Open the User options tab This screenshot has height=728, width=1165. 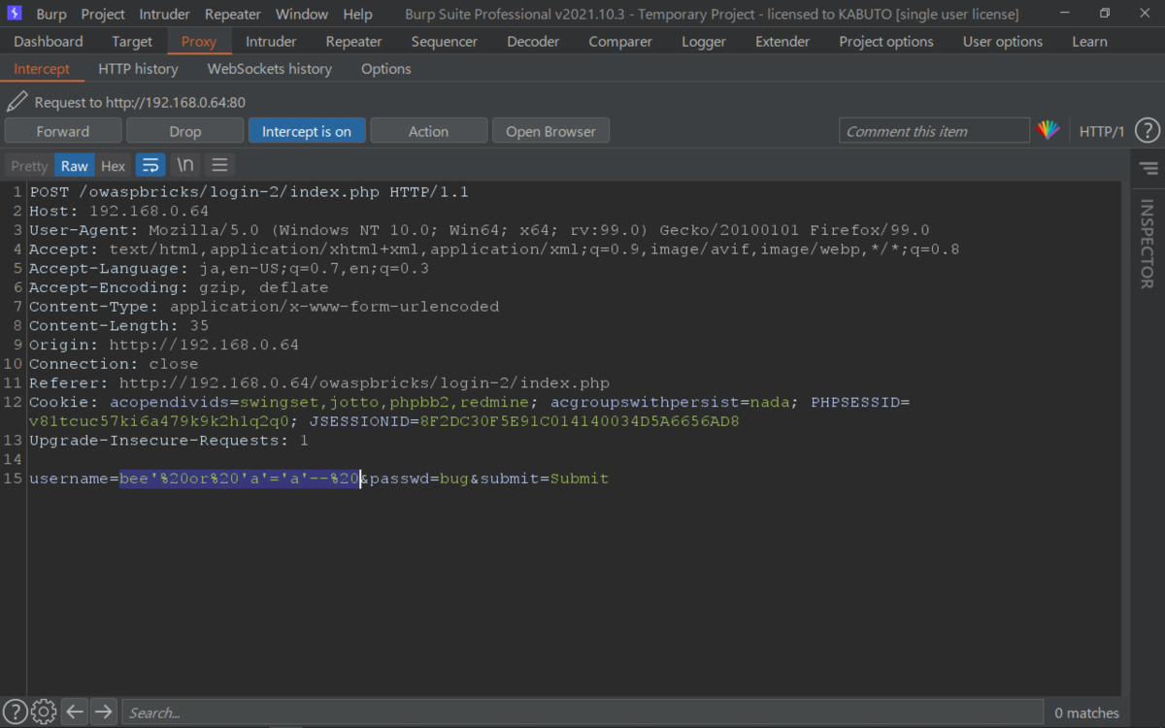tap(1003, 42)
